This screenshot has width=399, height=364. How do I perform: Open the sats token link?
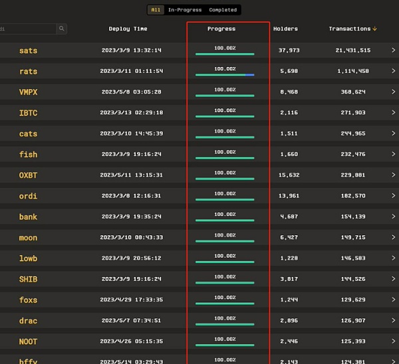coord(29,50)
